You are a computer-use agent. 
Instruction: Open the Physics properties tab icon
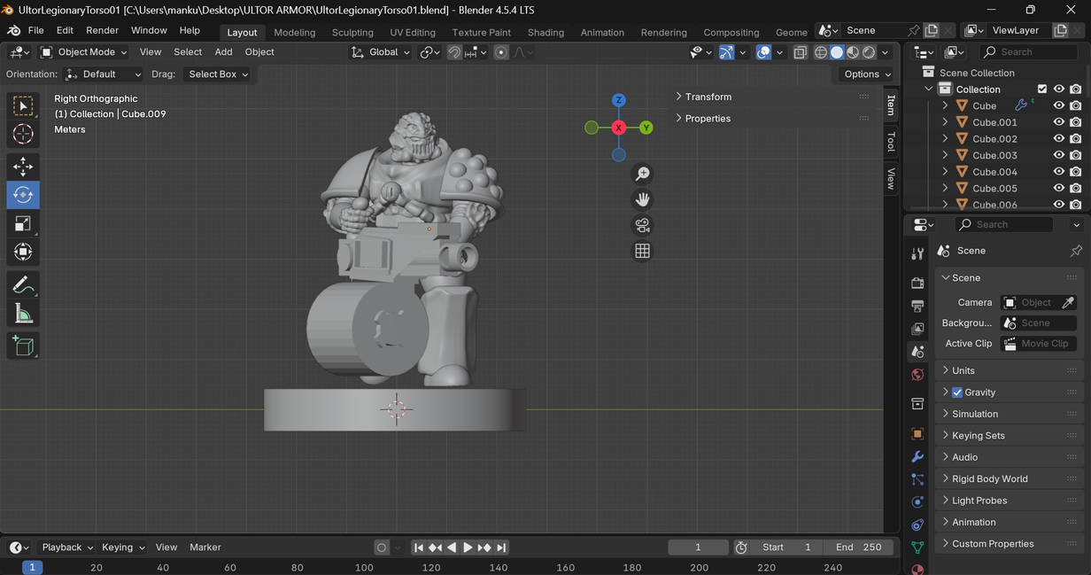917,501
